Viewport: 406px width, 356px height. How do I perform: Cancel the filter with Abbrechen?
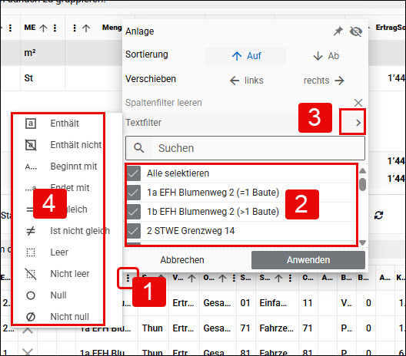tap(182, 260)
